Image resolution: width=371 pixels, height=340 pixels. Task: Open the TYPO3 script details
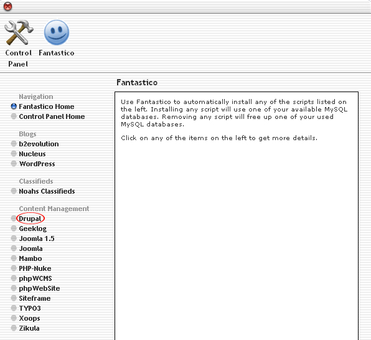tap(30, 308)
